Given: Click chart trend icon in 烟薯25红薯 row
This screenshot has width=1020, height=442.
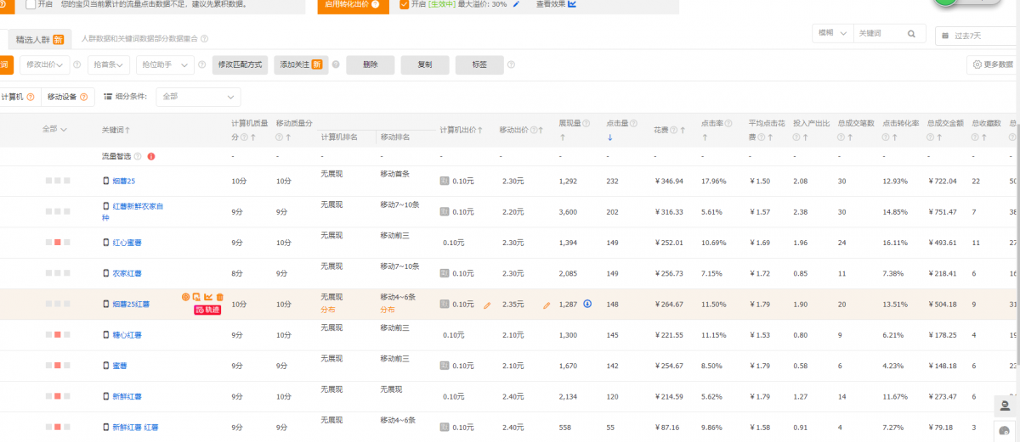Looking at the screenshot, I should [x=208, y=296].
